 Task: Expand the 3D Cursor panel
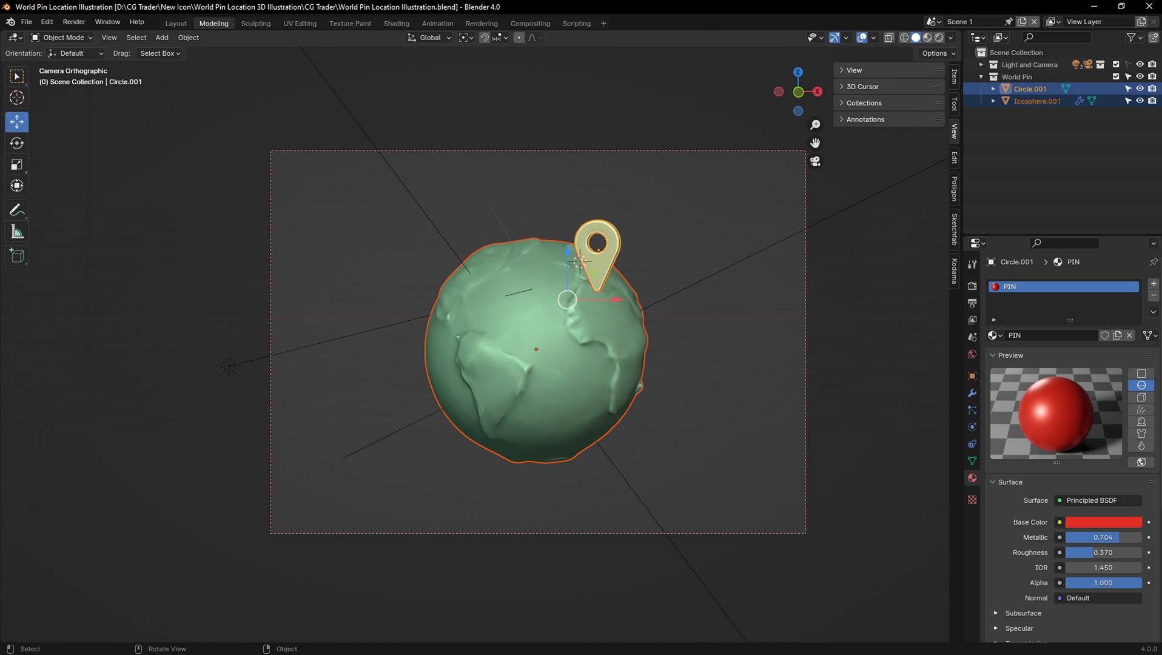coord(889,87)
